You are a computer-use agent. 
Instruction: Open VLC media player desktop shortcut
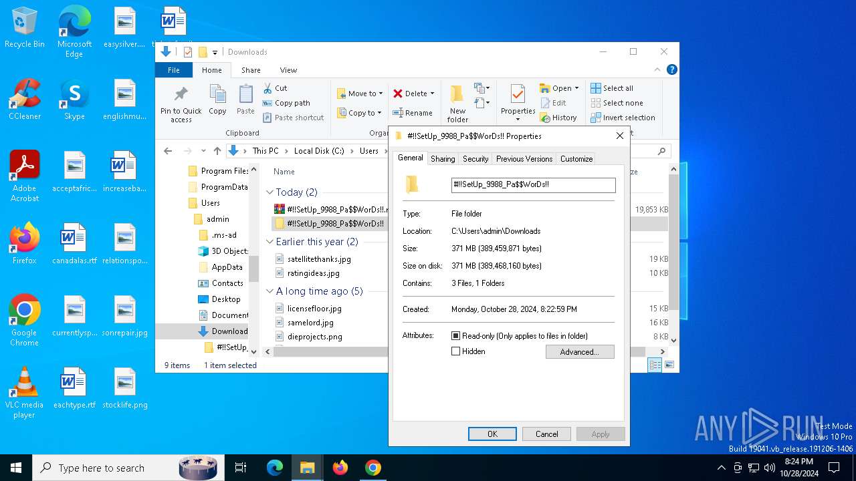pos(24,393)
